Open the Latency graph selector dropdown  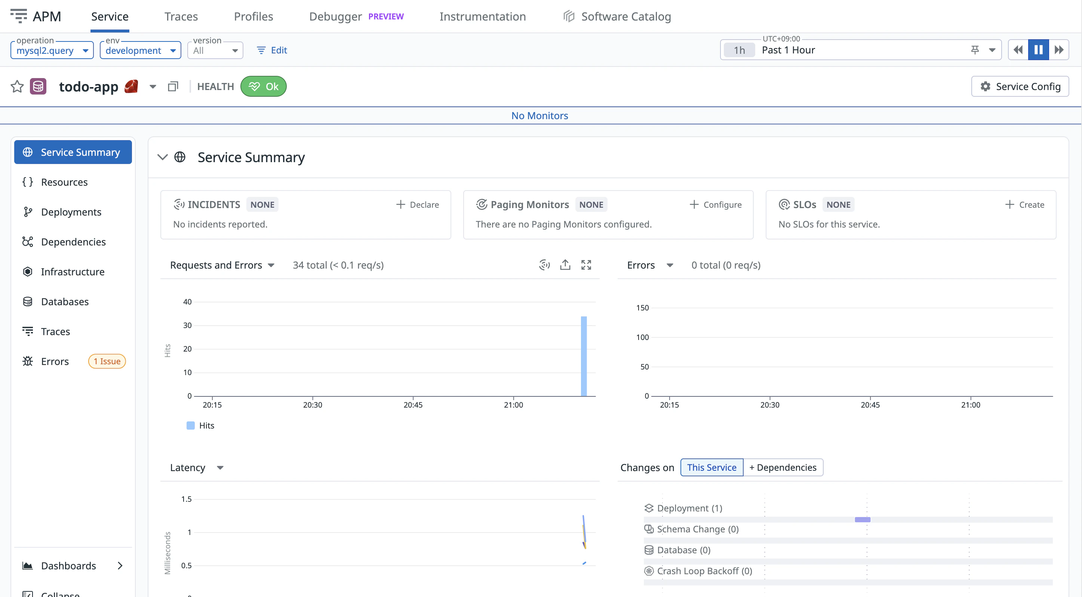(197, 467)
